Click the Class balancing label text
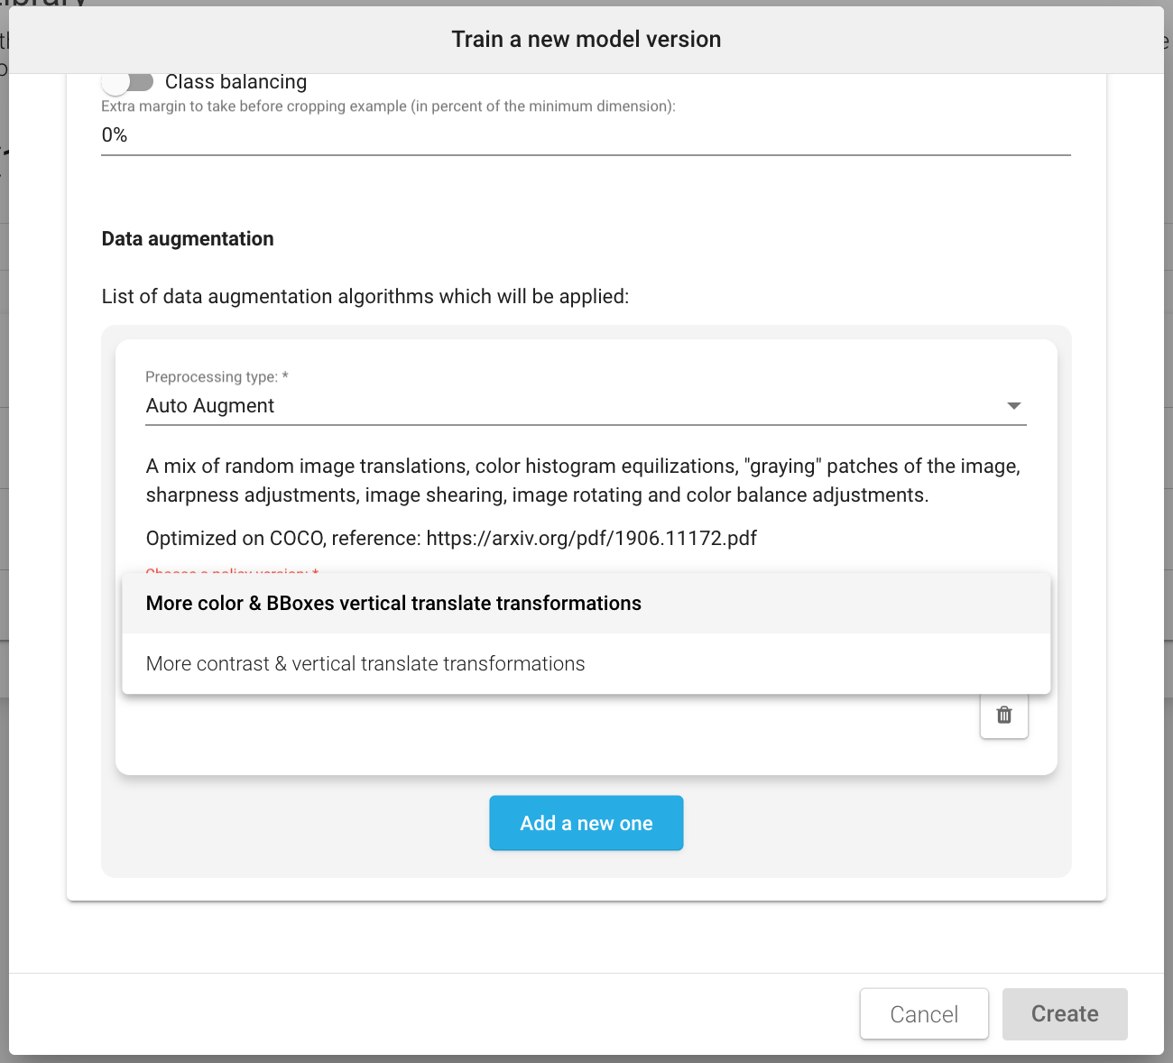The height and width of the screenshot is (1063, 1173). (x=236, y=82)
